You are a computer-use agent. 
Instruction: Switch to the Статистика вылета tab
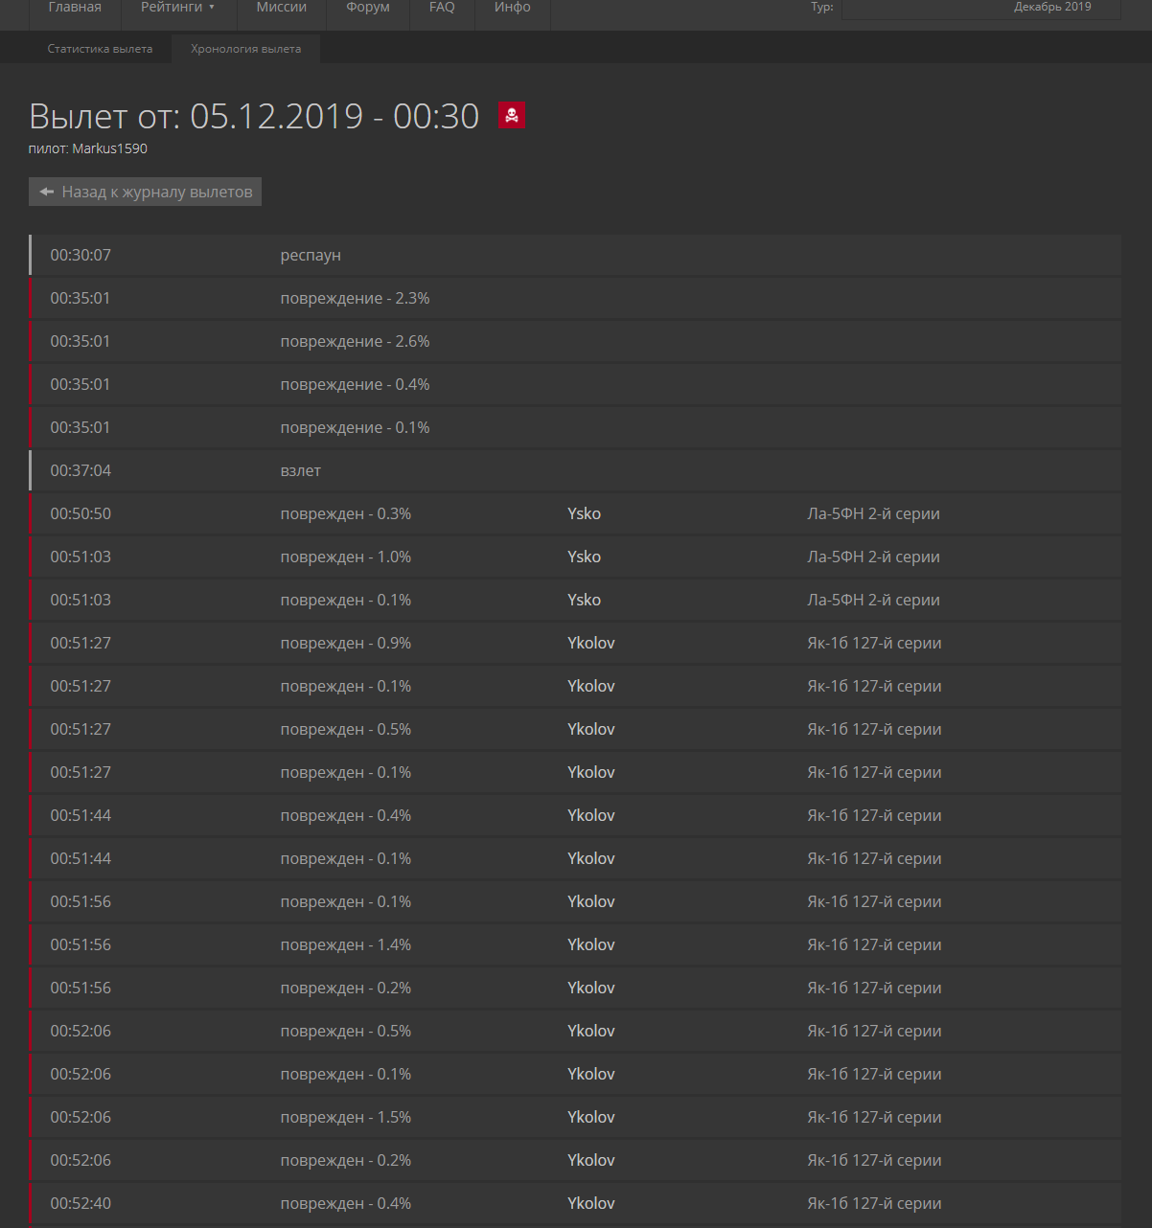[x=101, y=49]
